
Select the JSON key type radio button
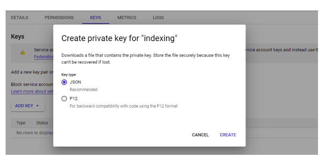coord(64,82)
